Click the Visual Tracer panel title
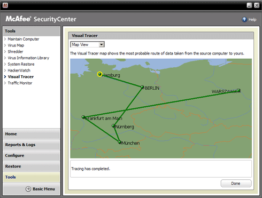262x198 pixels. click(x=84, y=36)
